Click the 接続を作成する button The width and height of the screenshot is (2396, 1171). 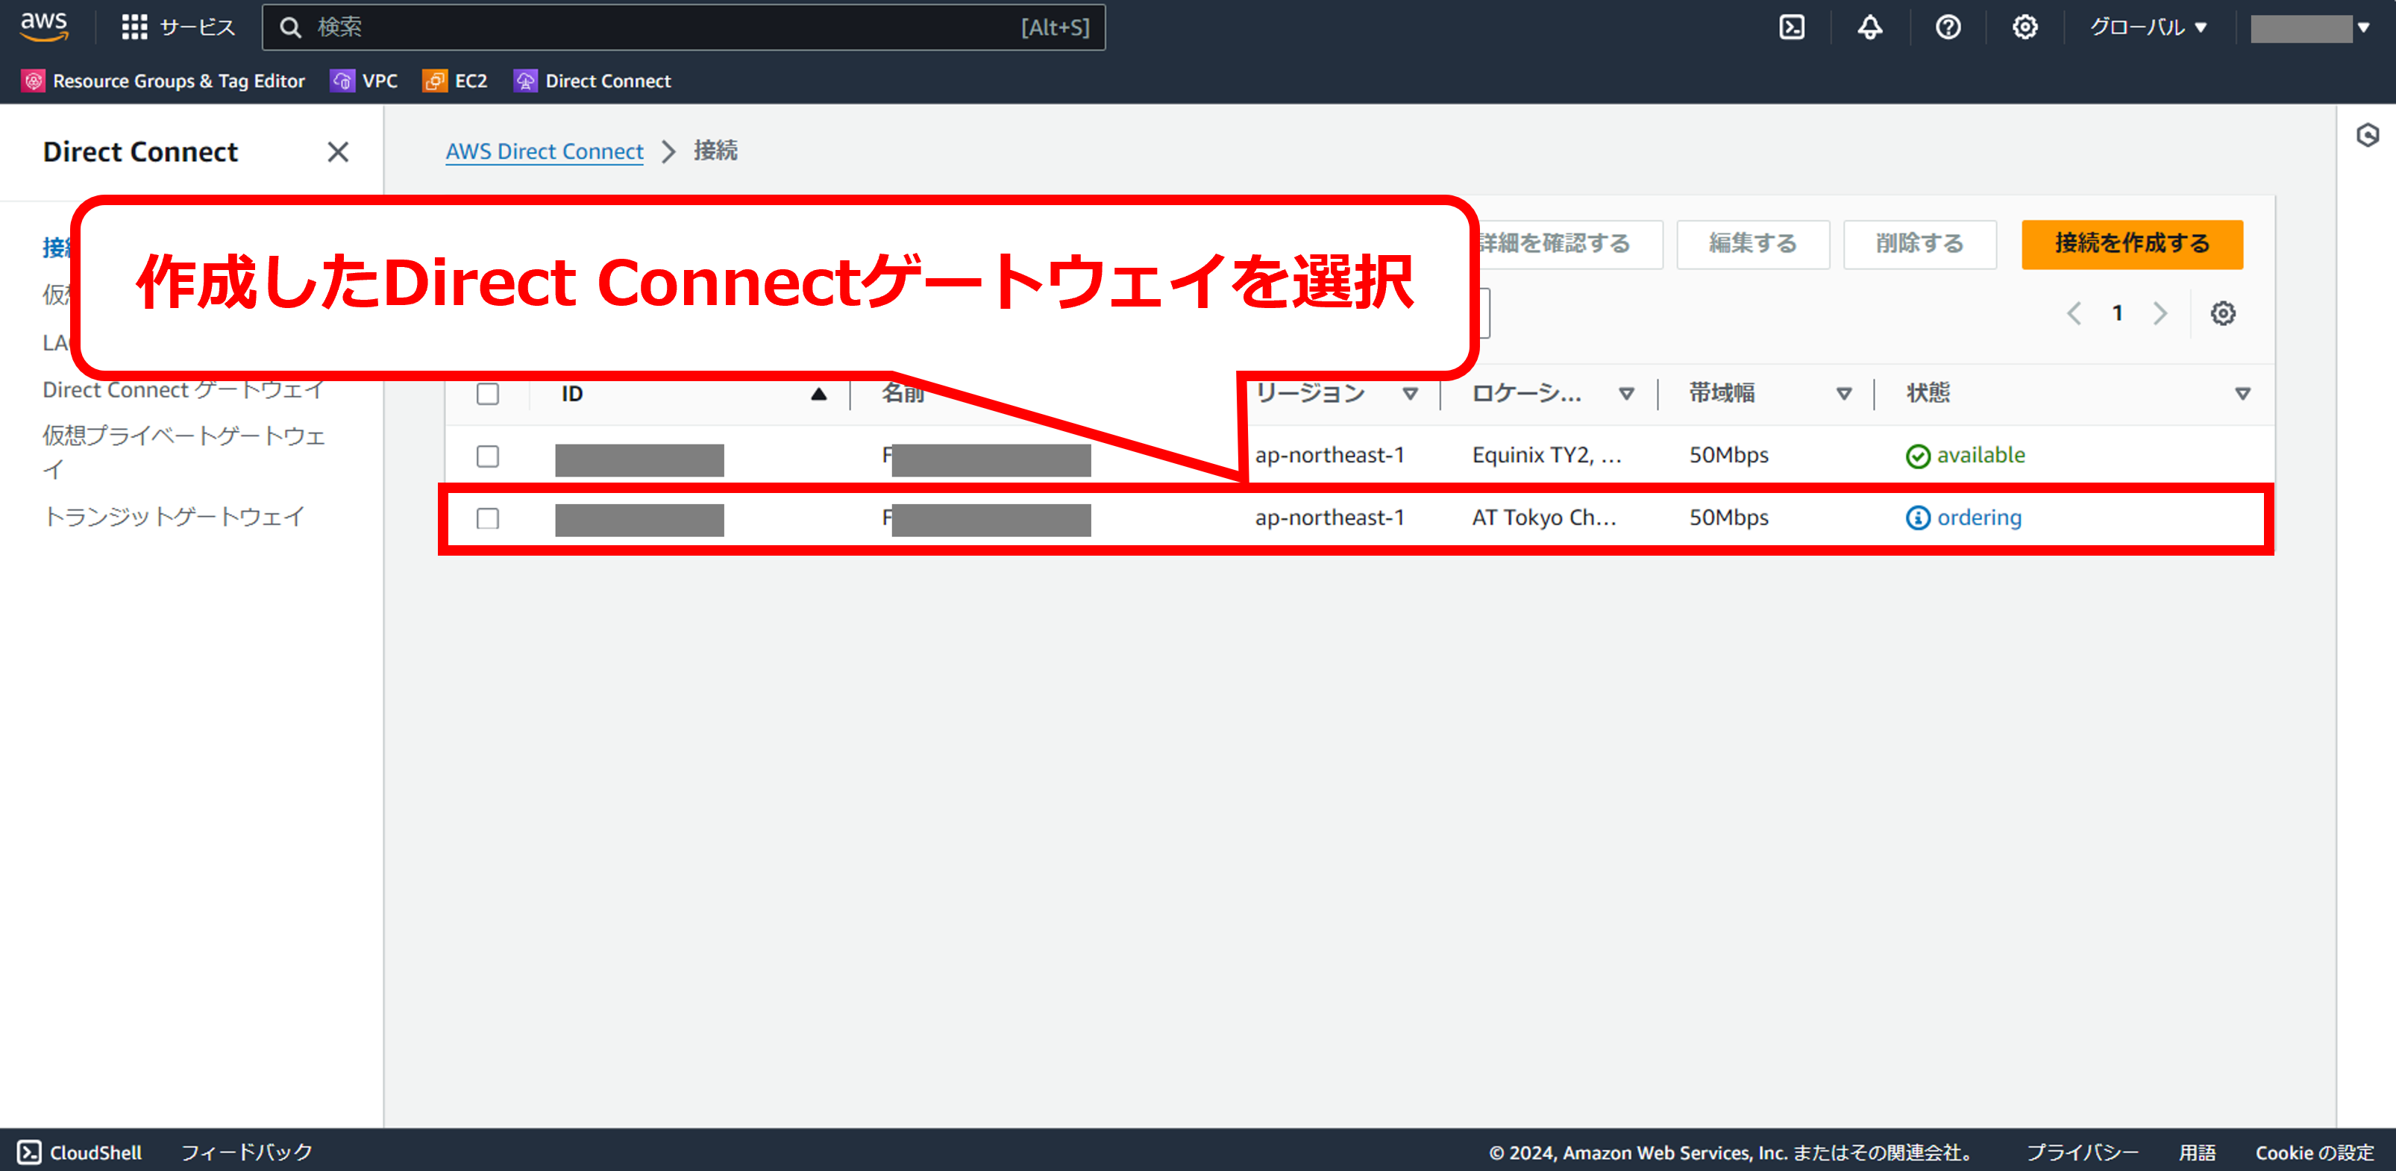click(x=2131, y=244)
